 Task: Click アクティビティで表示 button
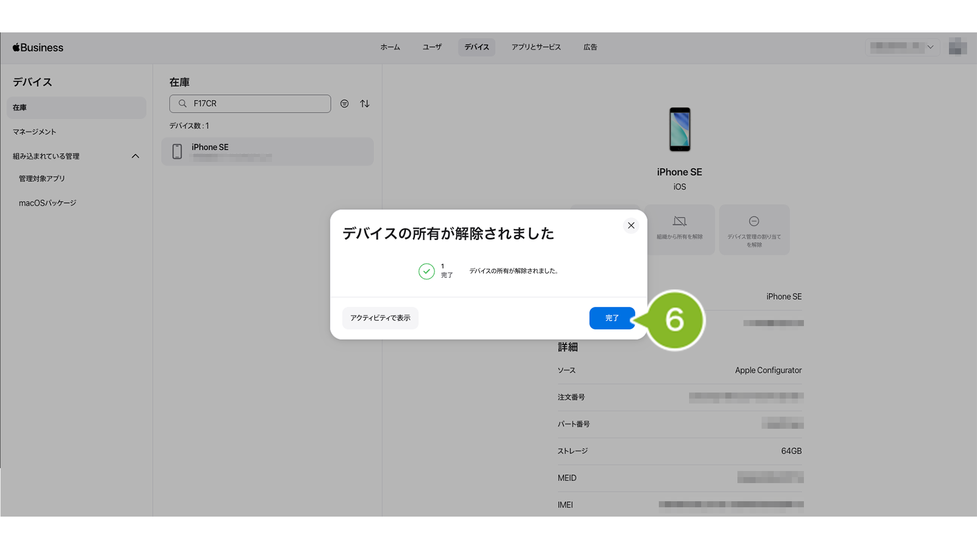380,318
